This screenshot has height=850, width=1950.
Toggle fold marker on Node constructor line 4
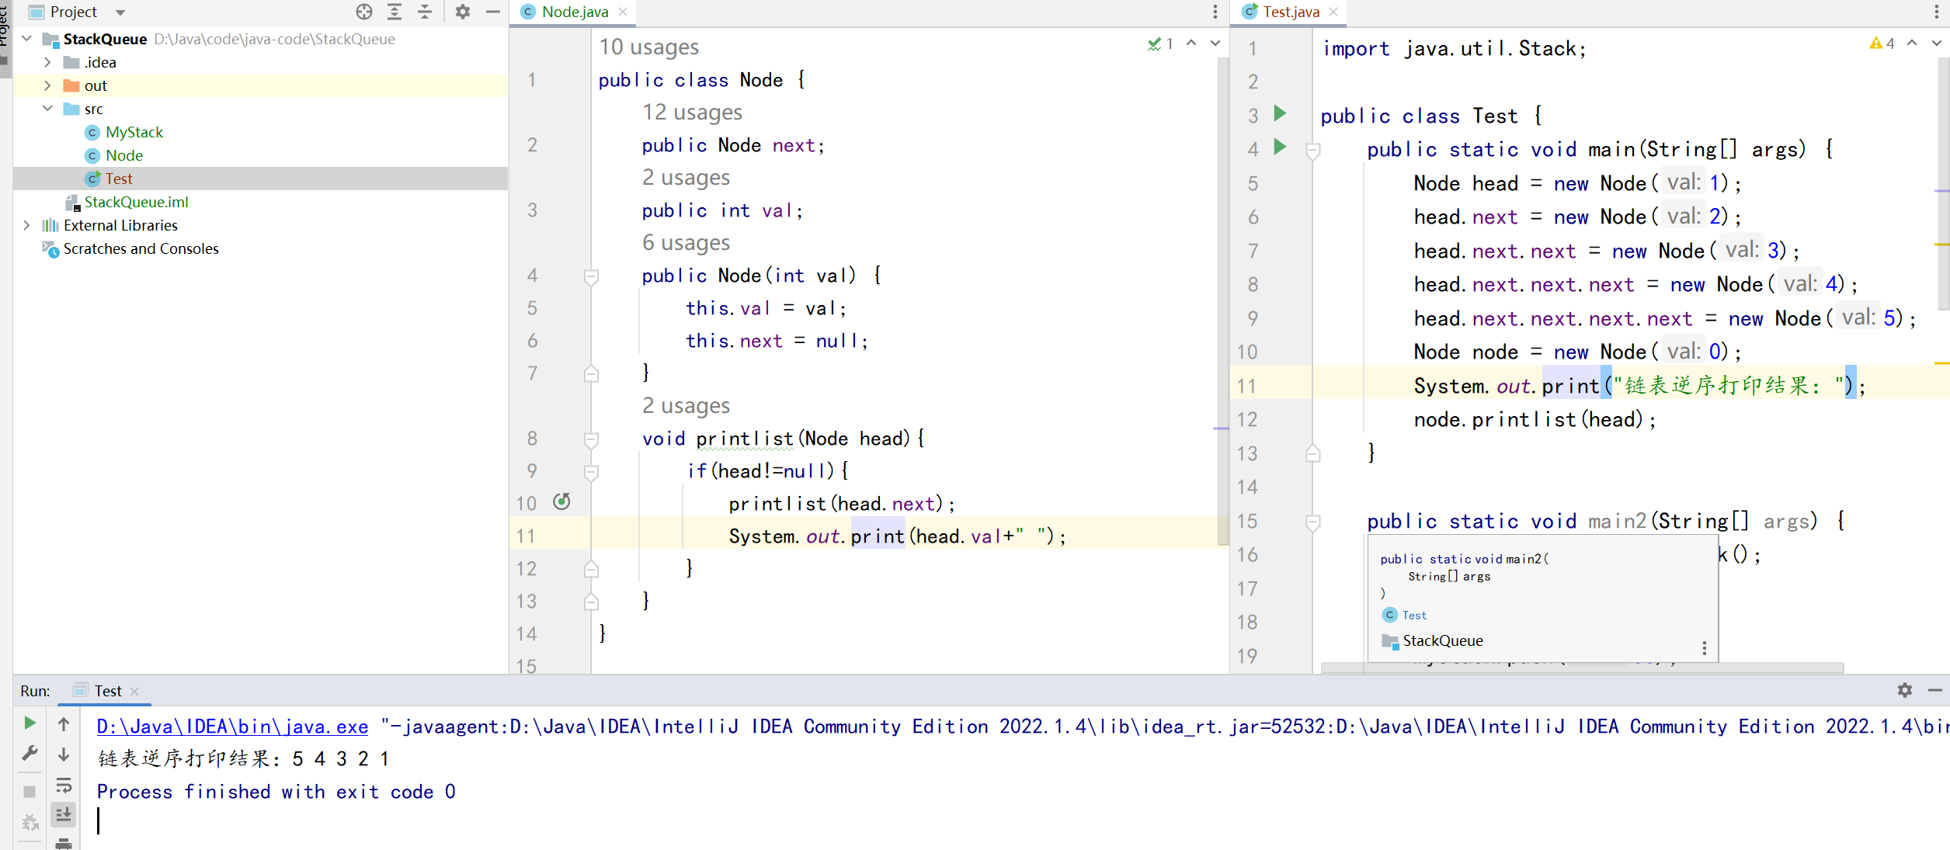tap(591, 276)
